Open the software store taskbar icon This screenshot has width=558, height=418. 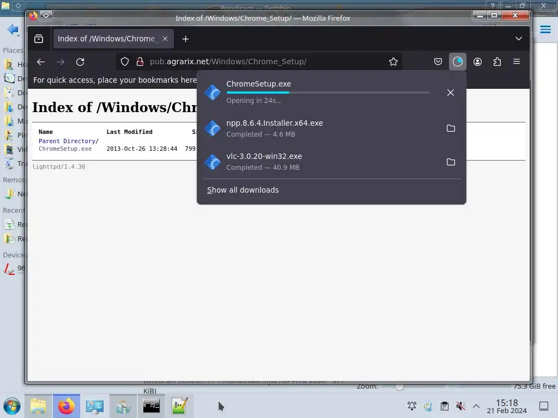[x=123, y=406]
